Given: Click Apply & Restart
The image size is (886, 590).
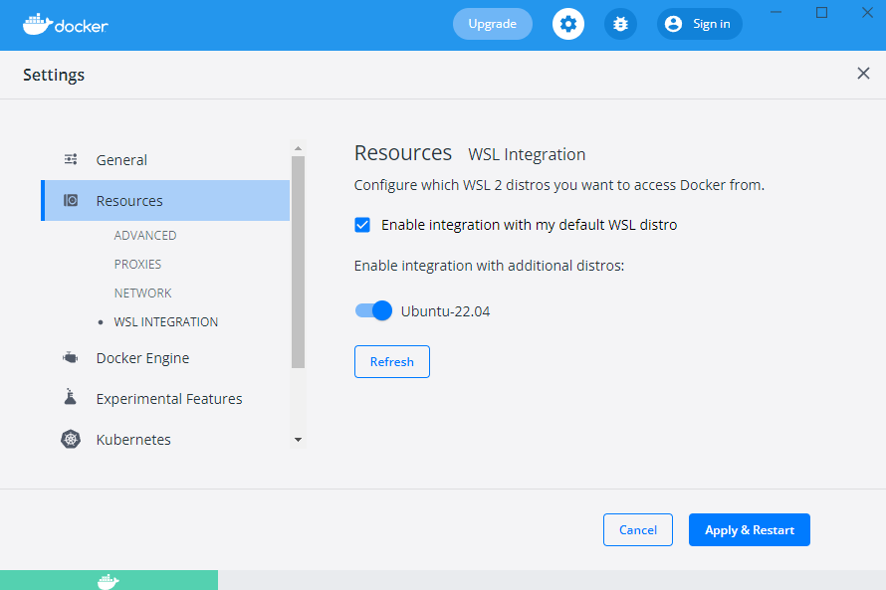Looking at the screenshot, I should point(750,529).
